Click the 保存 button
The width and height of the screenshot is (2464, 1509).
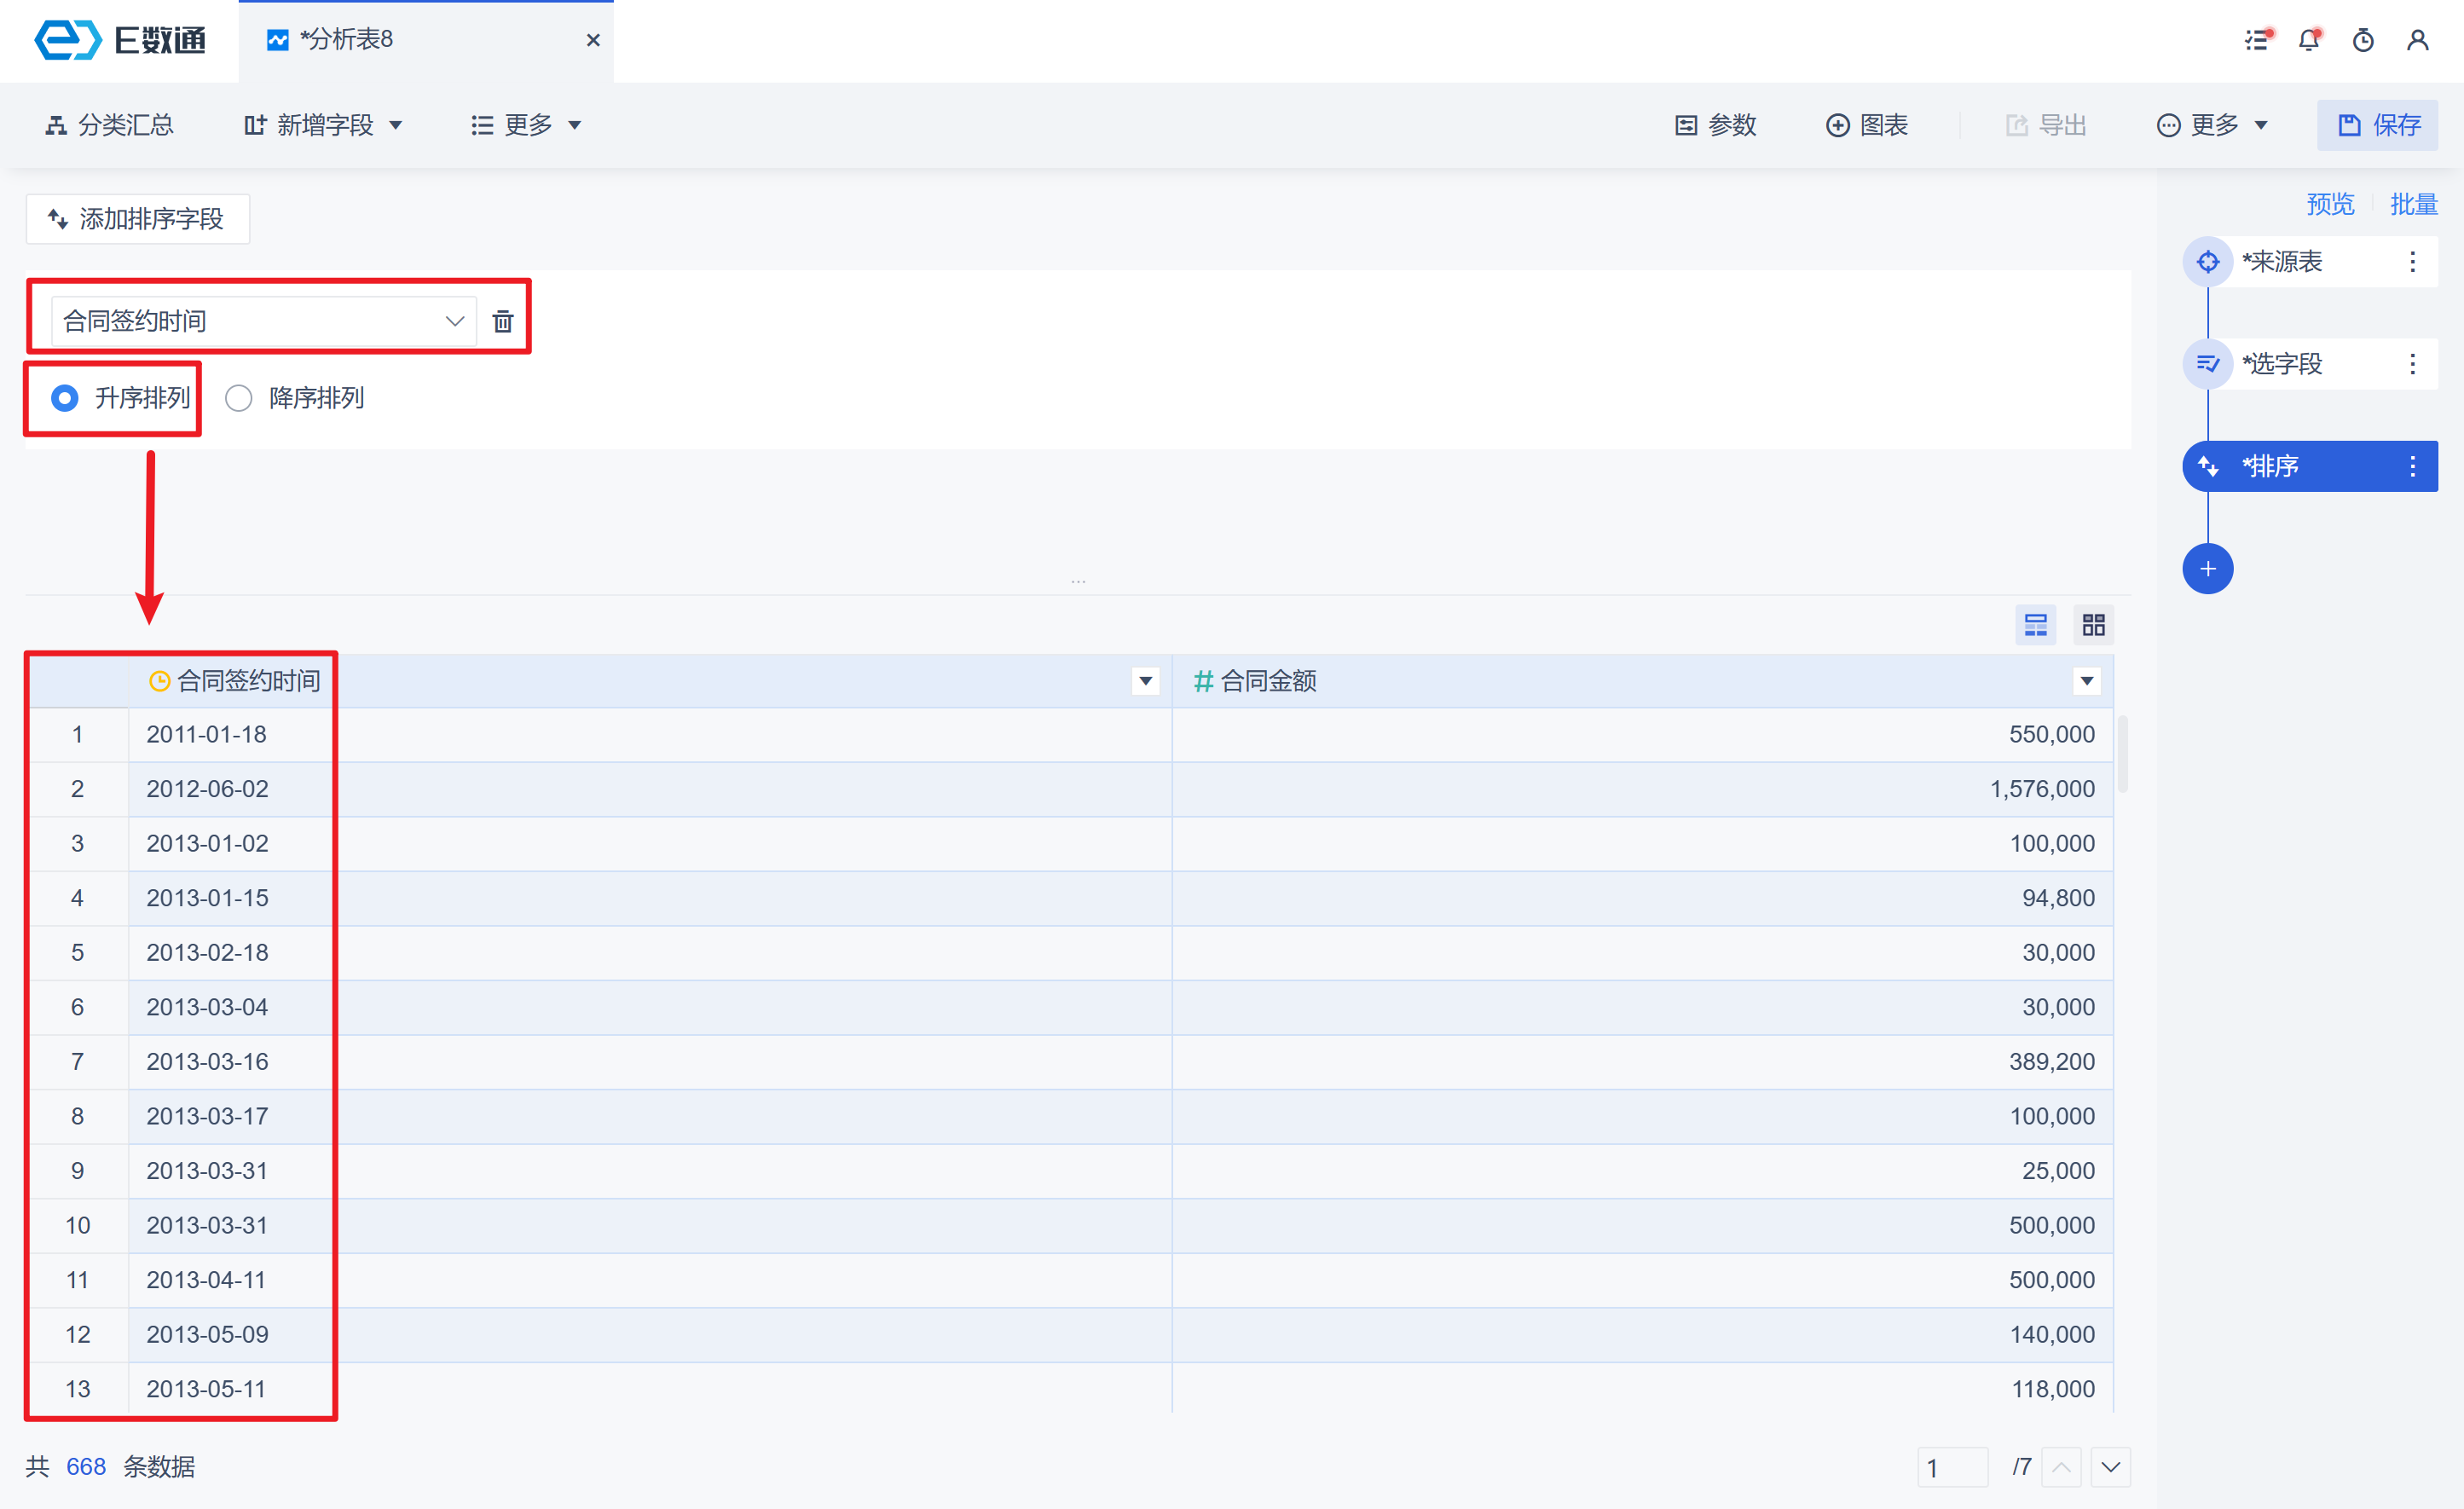click(2377, 125)
